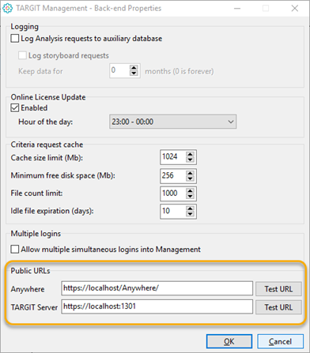Click the TARGIT gear icon in title bar
Screen dimensions: 310x353
tap(7, 9)
